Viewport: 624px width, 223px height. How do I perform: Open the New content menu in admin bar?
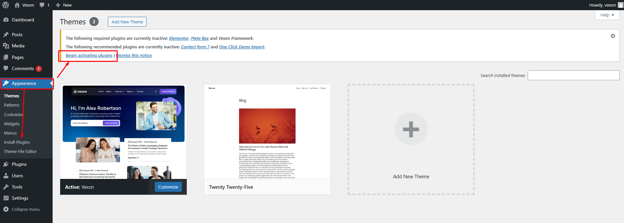coord(64,5)
